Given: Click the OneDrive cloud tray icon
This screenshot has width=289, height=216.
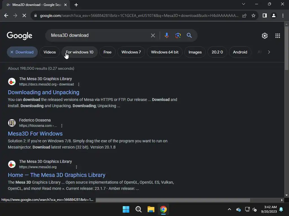Looking at the screenshot, I should coord(238,209).
